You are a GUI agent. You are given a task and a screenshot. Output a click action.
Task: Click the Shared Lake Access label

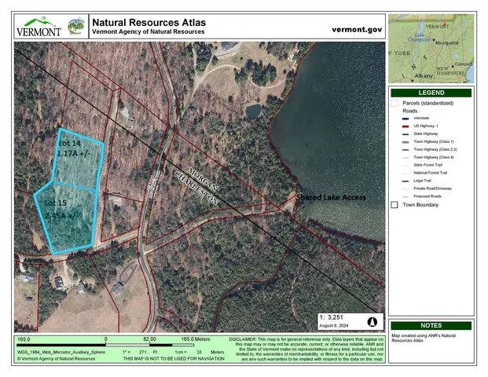coord(330,197)
